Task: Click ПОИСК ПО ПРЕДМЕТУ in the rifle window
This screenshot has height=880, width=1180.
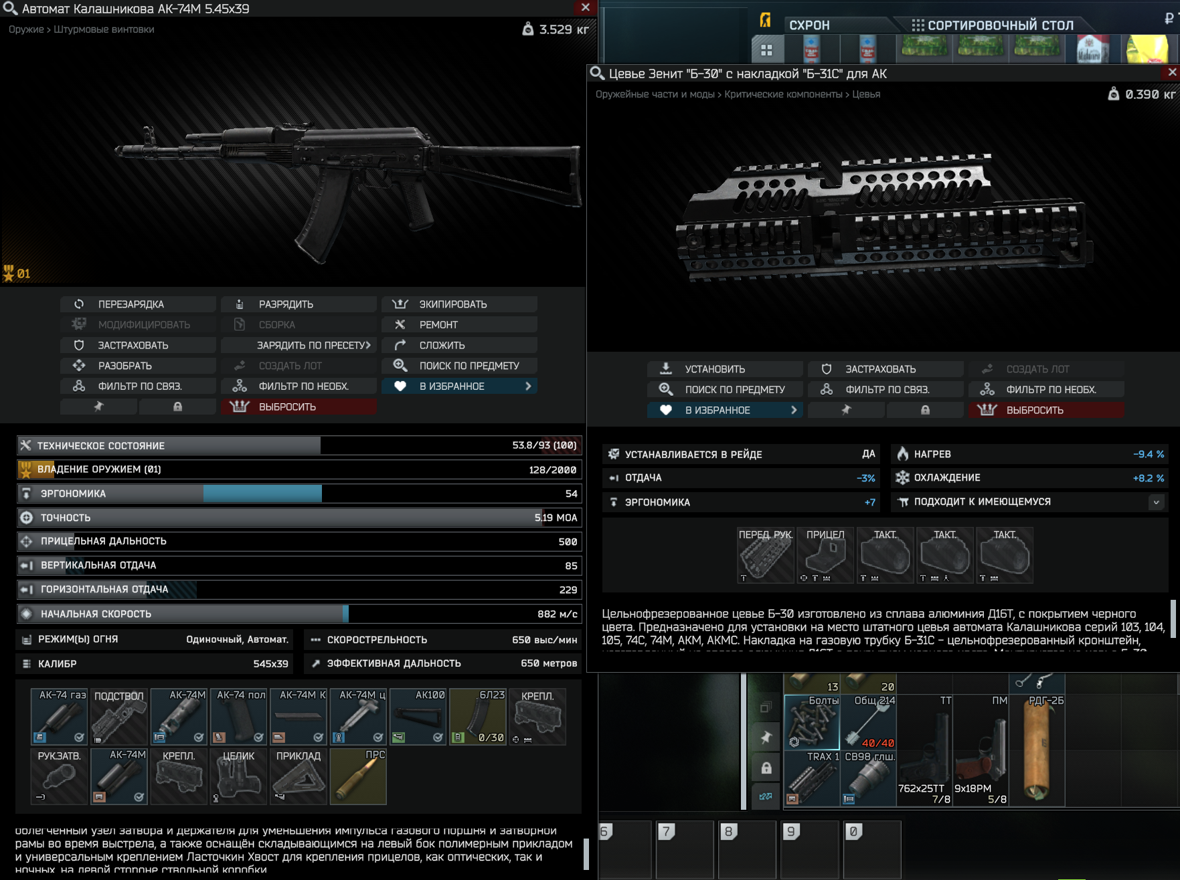Action: (459, 366)
